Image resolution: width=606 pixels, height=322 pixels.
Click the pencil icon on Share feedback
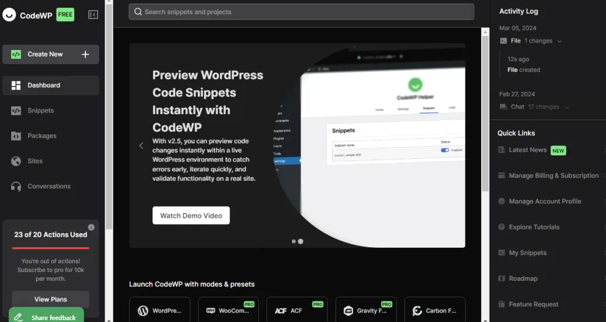[18, 317]
